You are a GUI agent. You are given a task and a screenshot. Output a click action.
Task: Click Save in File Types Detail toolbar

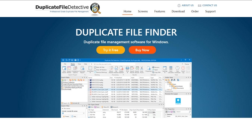click(x=97, y=107)
